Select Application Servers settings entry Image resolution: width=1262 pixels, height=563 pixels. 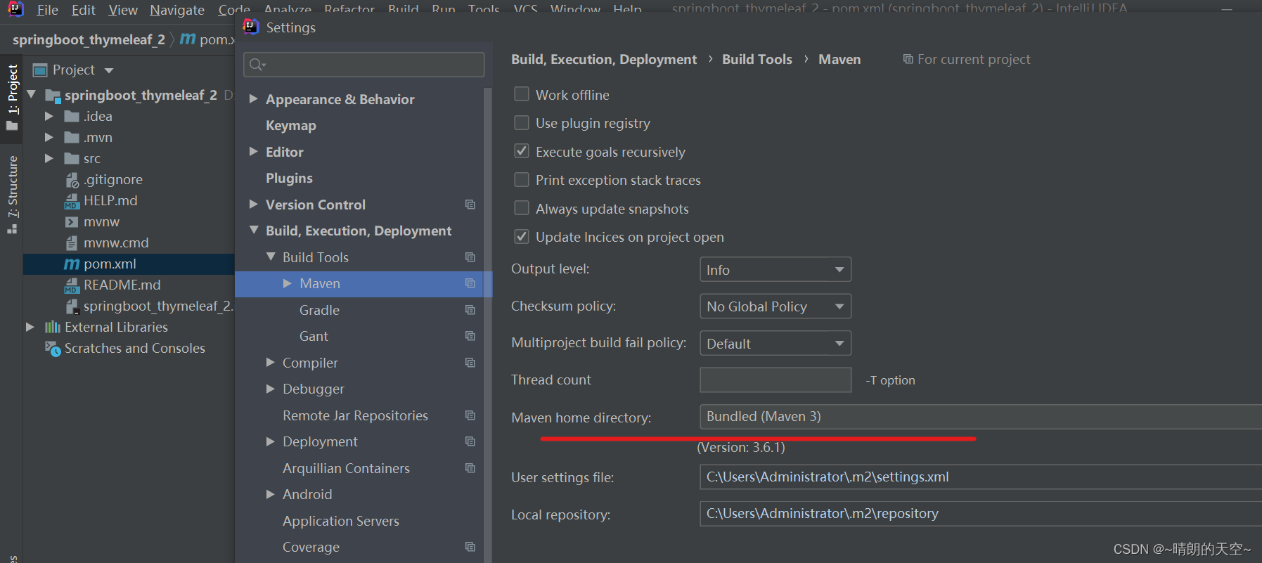point(341,521)
